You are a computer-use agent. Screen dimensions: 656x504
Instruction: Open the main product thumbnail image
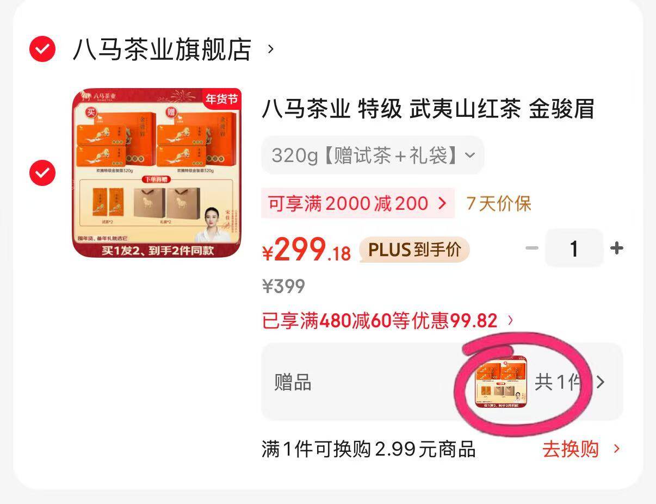click(157, 173)
